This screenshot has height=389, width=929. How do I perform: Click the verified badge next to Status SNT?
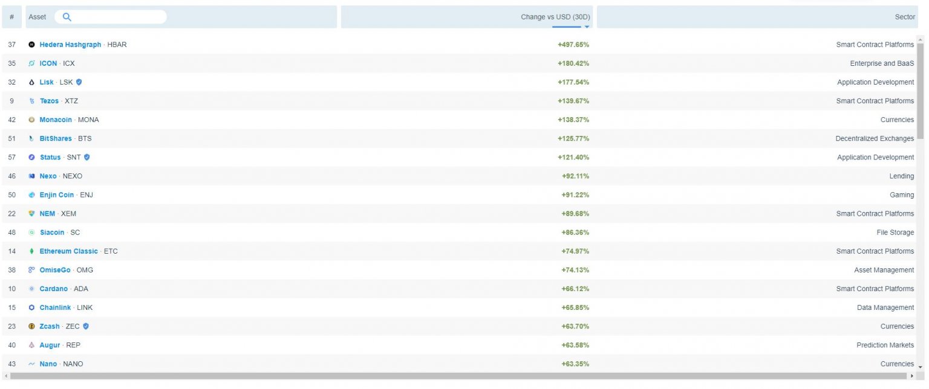(87, 157)
